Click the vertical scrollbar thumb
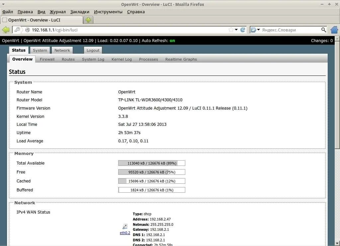Screen dimensions: 340x246 click(x=337, y=95)
